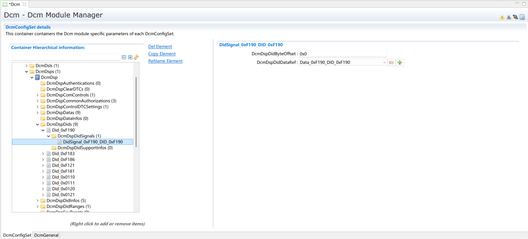Click the red list icon beside DcmDspDidDataRef
Screen dimensions: 528x239
coord(391,62)
